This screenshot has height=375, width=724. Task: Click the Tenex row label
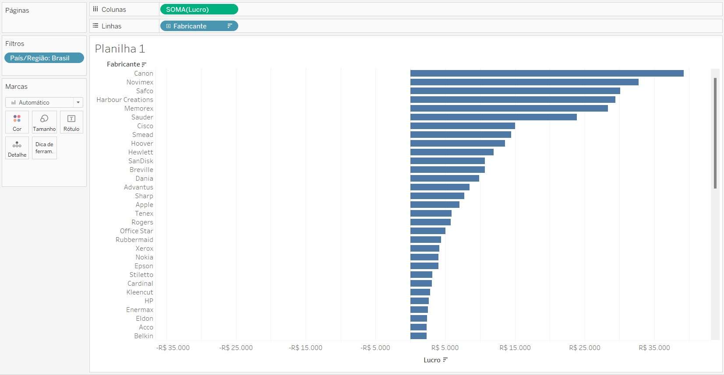[144, 214]
